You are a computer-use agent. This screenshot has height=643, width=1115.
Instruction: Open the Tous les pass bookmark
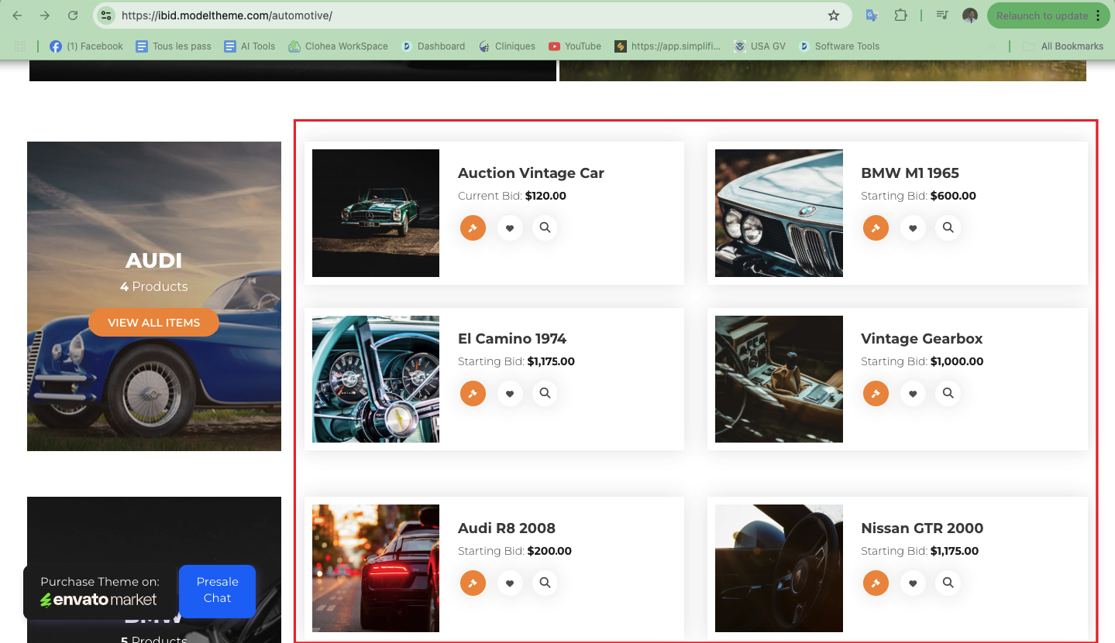174,46
